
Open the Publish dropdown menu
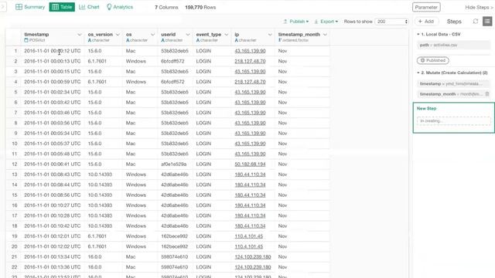point(295,22)
